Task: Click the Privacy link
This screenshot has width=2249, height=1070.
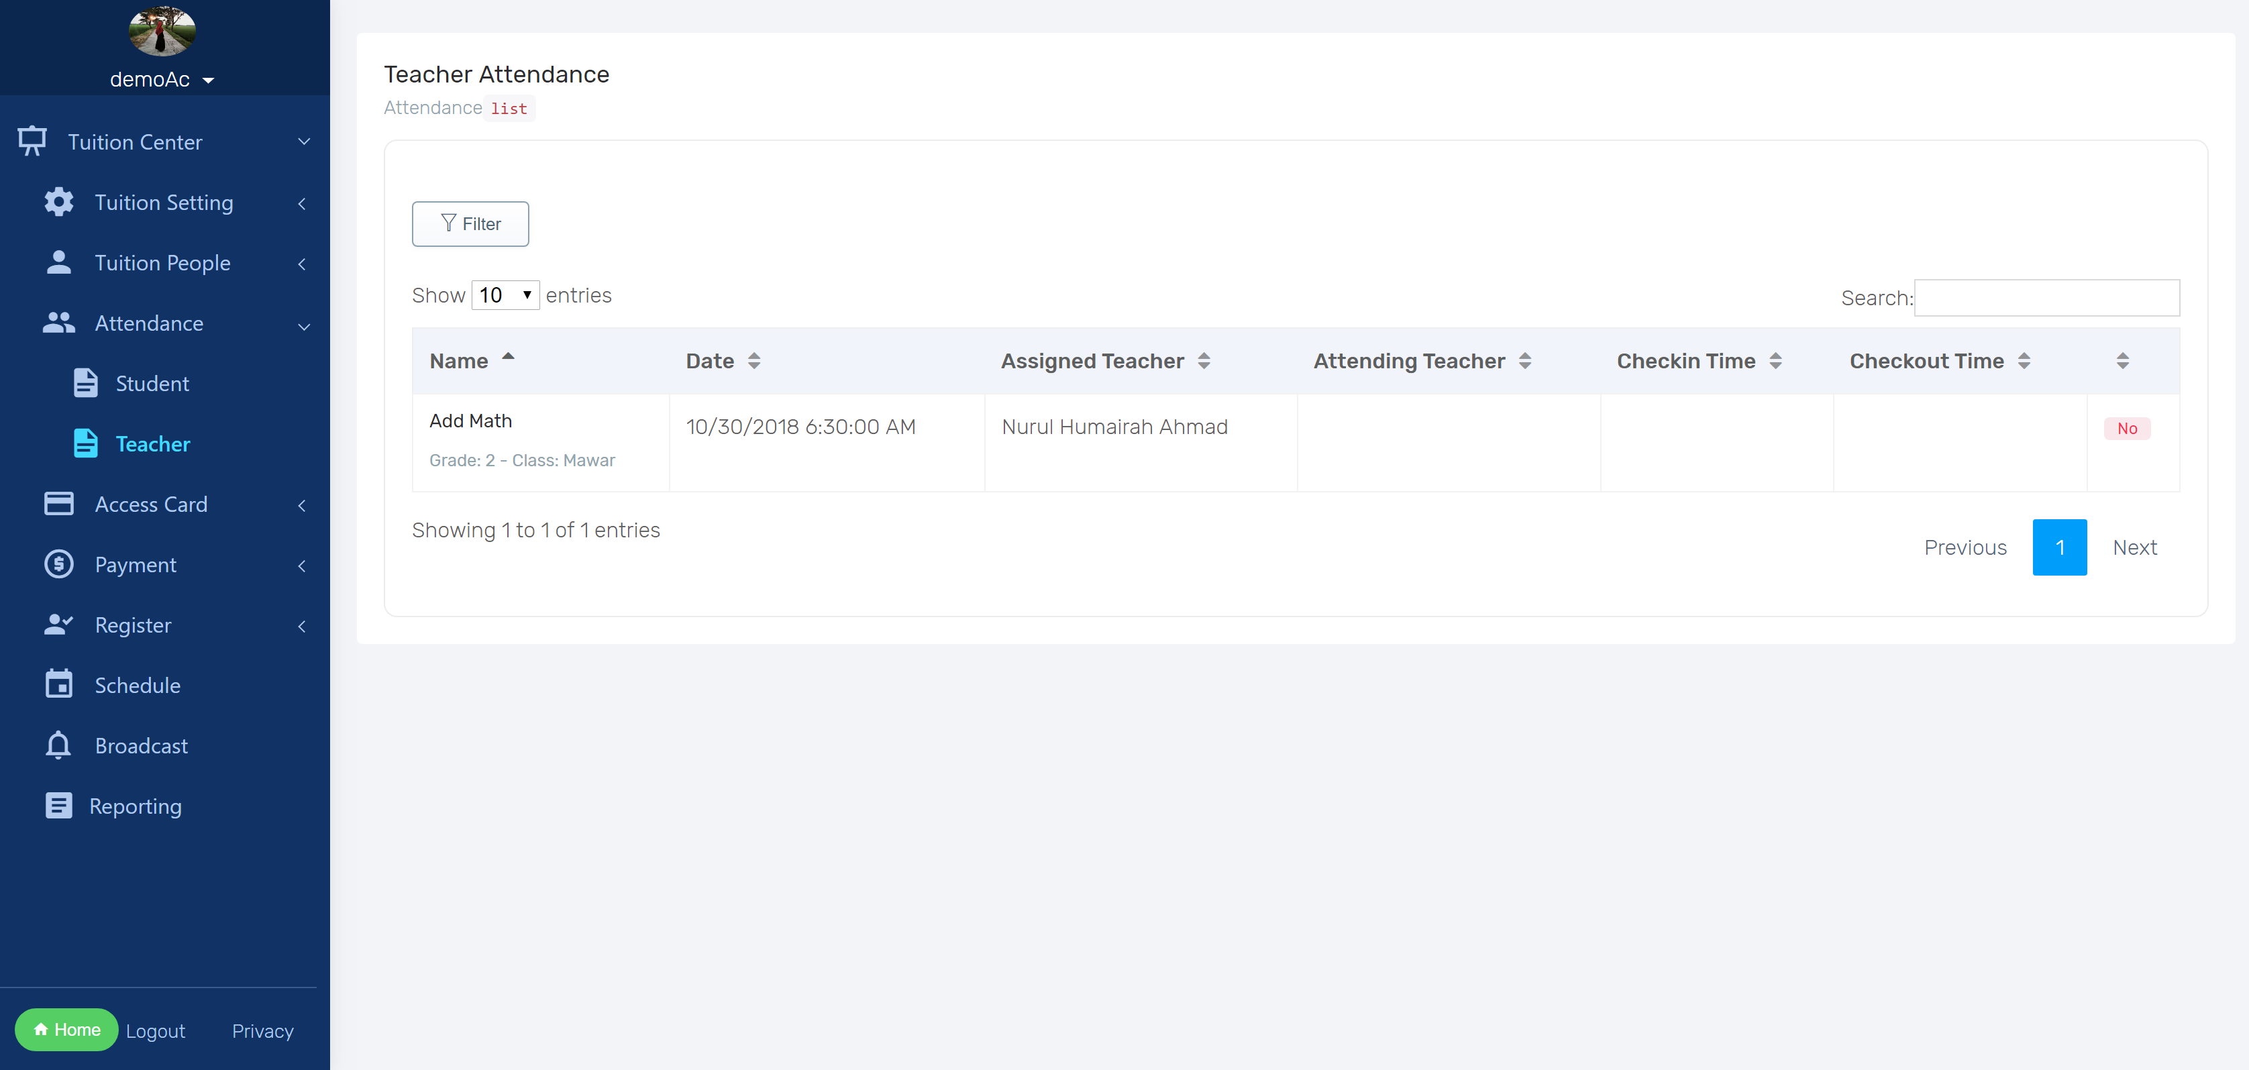Action: point(263,1030)
